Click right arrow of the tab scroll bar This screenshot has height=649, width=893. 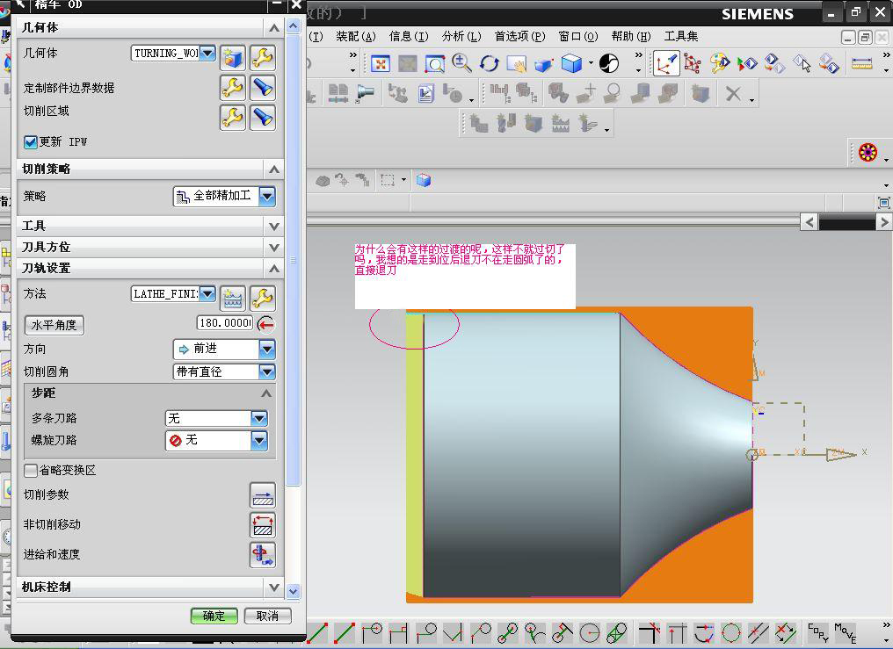[x=884, y=222]
